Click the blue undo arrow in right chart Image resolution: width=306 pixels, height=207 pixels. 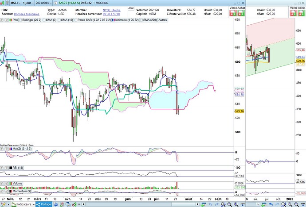click(271, 204)
